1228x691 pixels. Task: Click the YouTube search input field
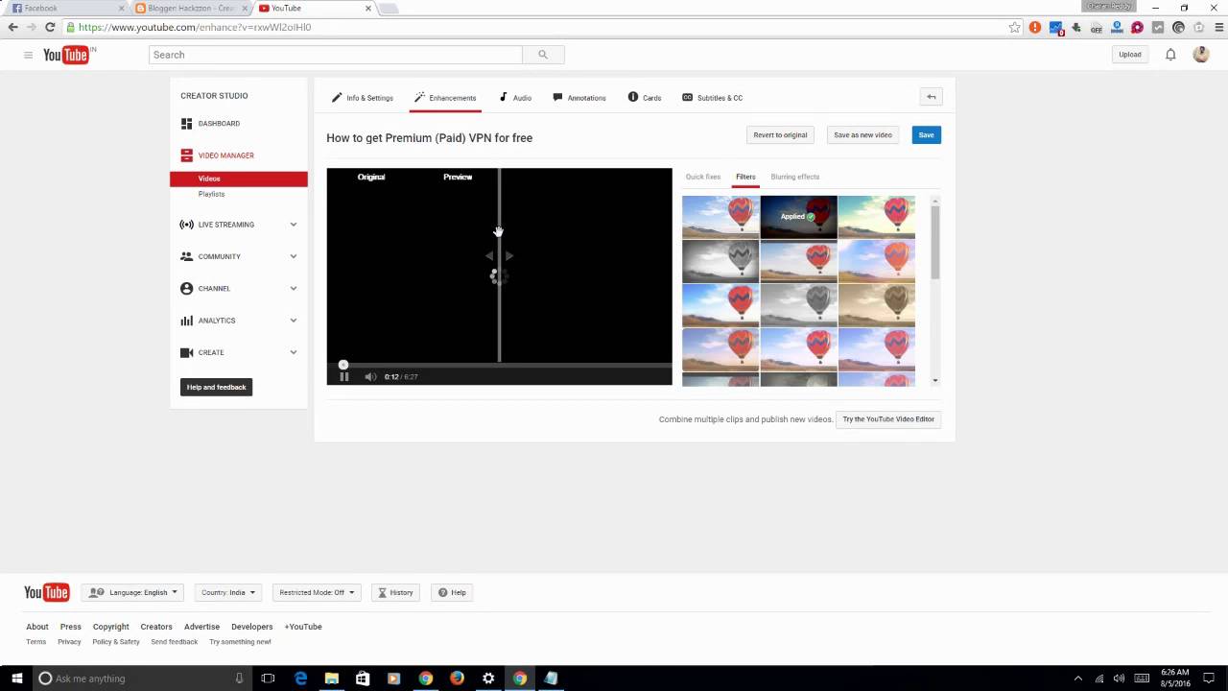pos(336,55)
